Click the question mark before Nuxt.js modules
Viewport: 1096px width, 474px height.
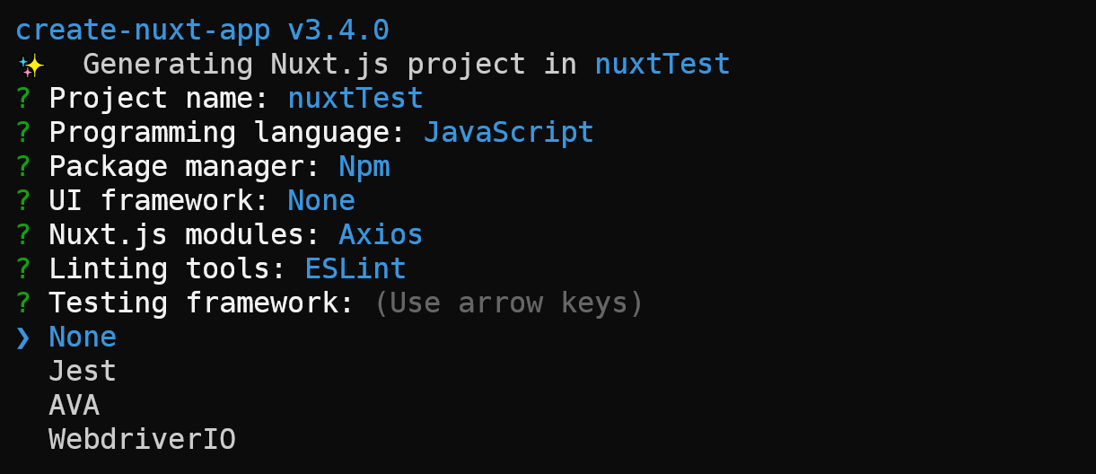[x=23, y=234]
